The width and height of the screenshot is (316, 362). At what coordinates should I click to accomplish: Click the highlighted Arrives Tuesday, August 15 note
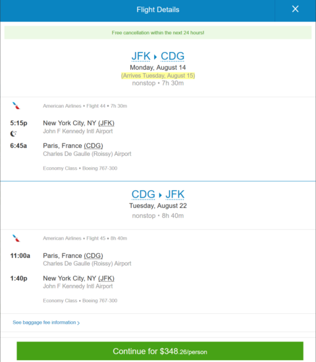158,76
